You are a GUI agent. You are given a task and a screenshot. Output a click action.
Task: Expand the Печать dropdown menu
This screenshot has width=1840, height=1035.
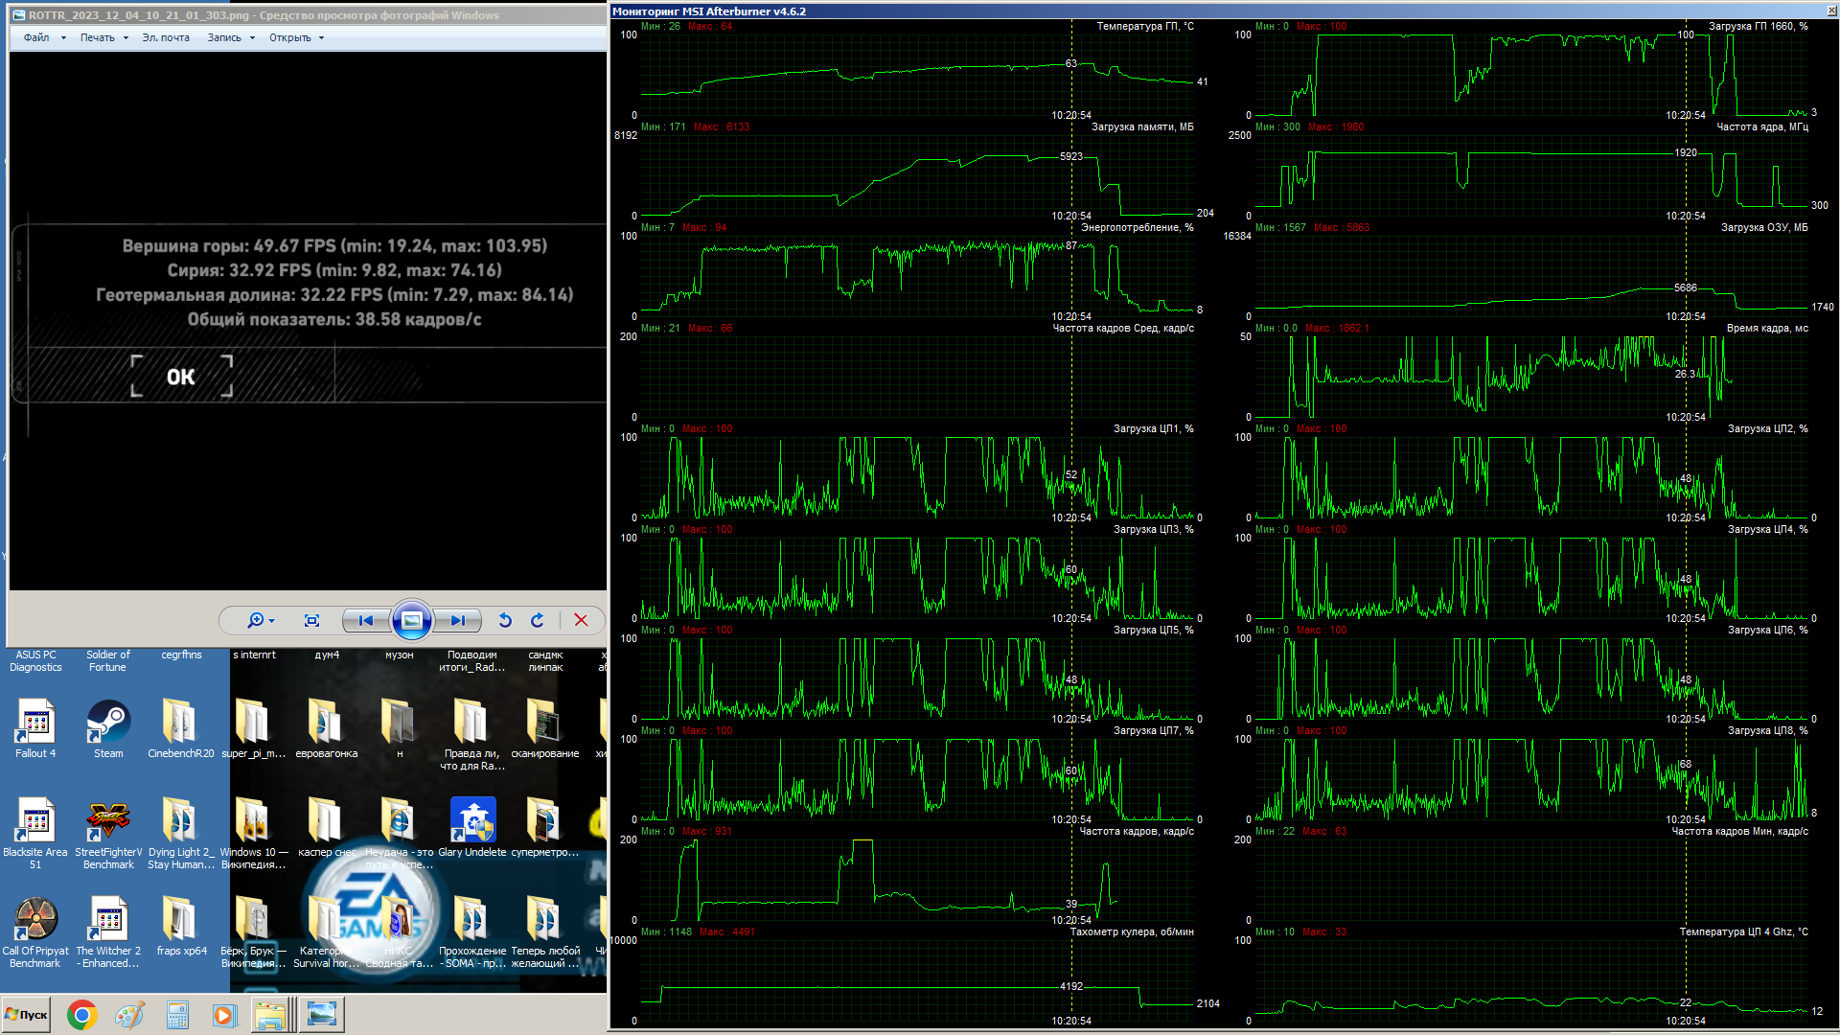[x=103, y=38]
